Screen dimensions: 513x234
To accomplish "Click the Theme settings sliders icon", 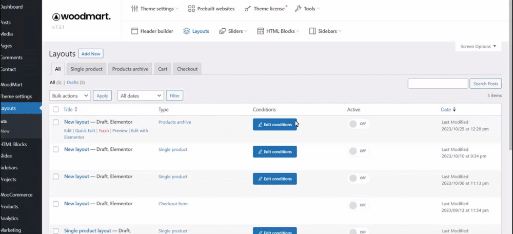I will pyautogui.click(x=135, y=9).
